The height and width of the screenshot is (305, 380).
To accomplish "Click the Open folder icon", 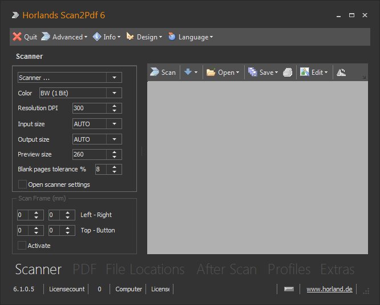I will click(211, 73).
